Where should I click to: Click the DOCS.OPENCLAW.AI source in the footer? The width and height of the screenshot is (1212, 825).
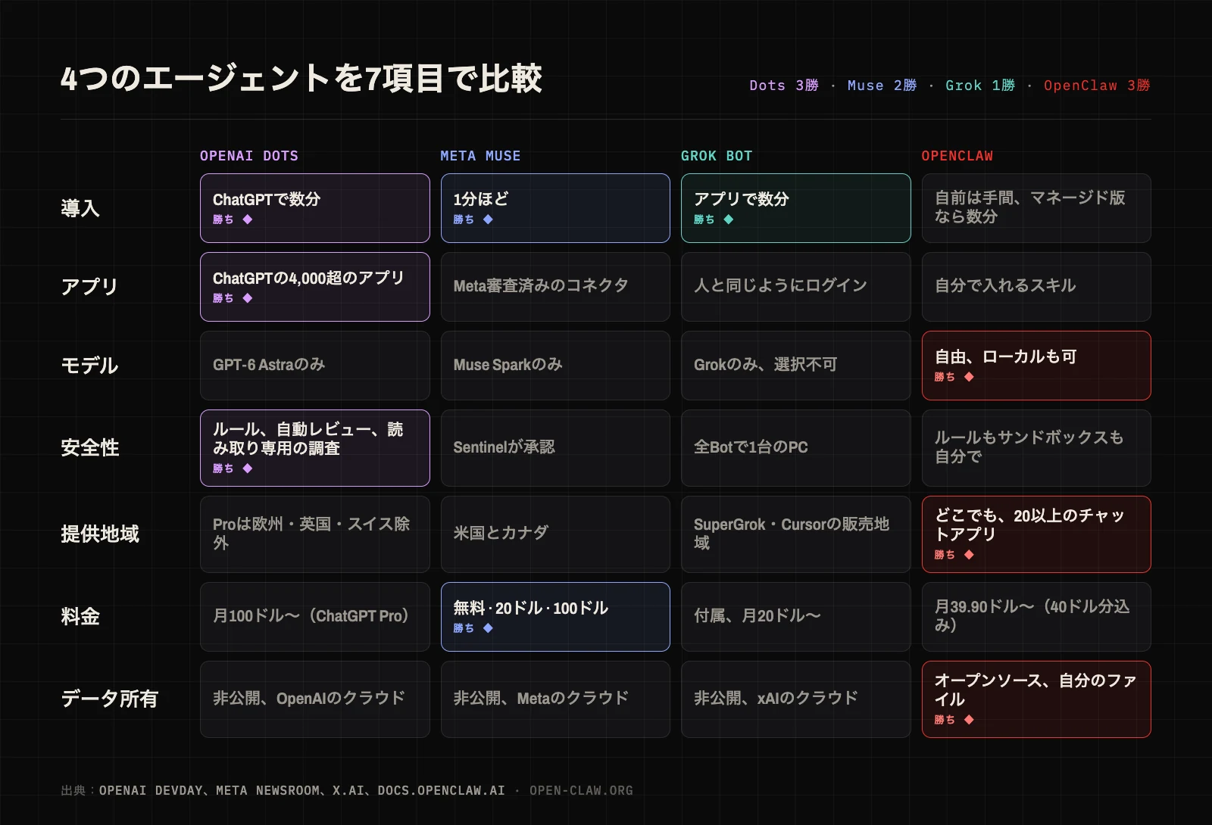pos(441,791)
